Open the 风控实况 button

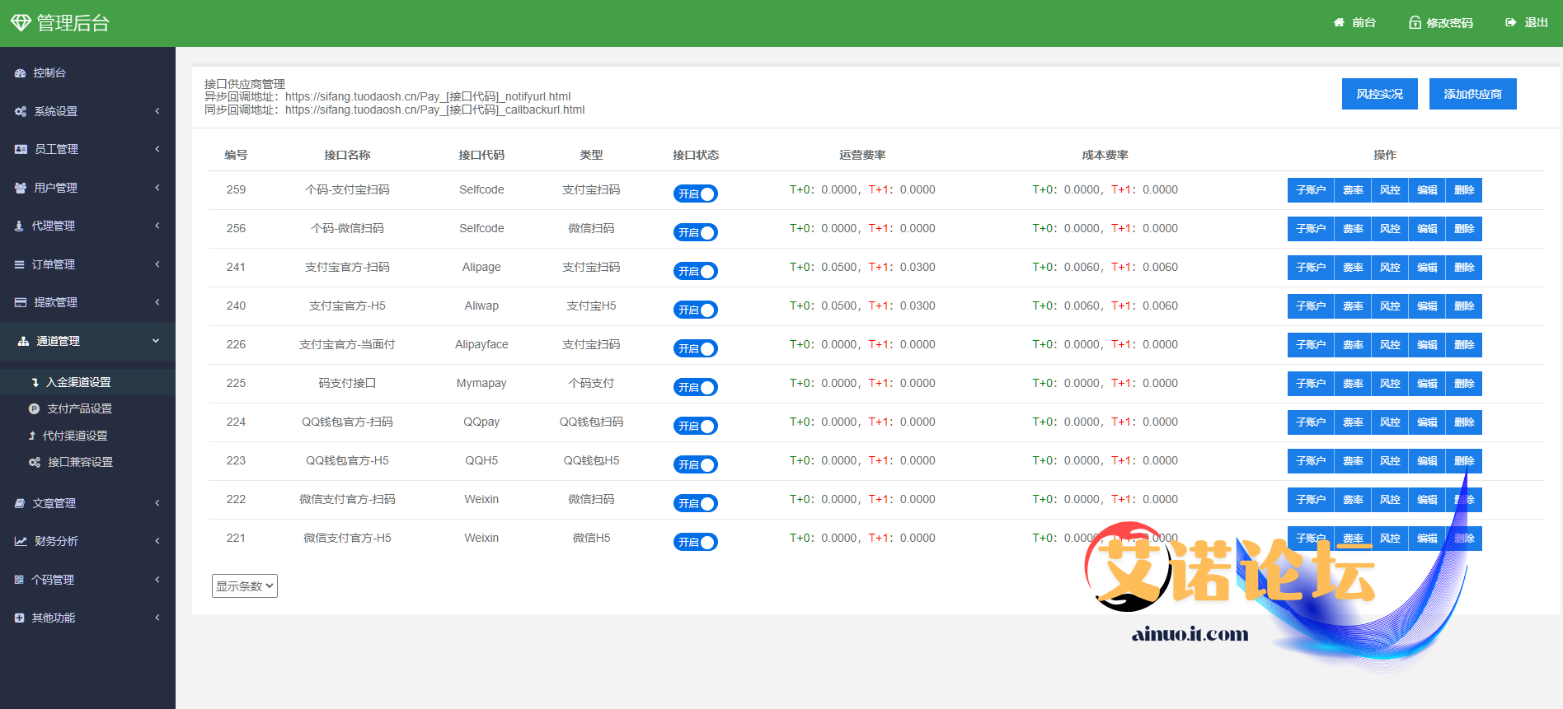(x=1379, y=94)
